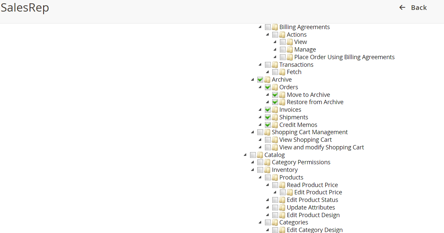The height and width of the screenshot is (233, 444).
Task: Check the Billing Agreements checkbox
Action: click(268, 27)
